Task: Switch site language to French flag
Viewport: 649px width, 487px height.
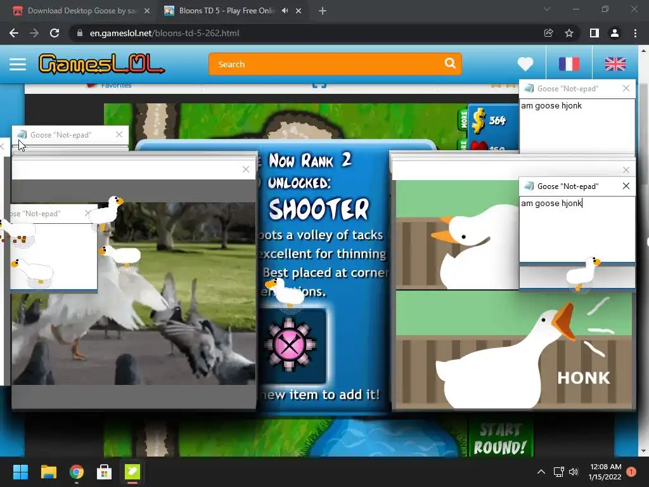Action: pos(569,64)
